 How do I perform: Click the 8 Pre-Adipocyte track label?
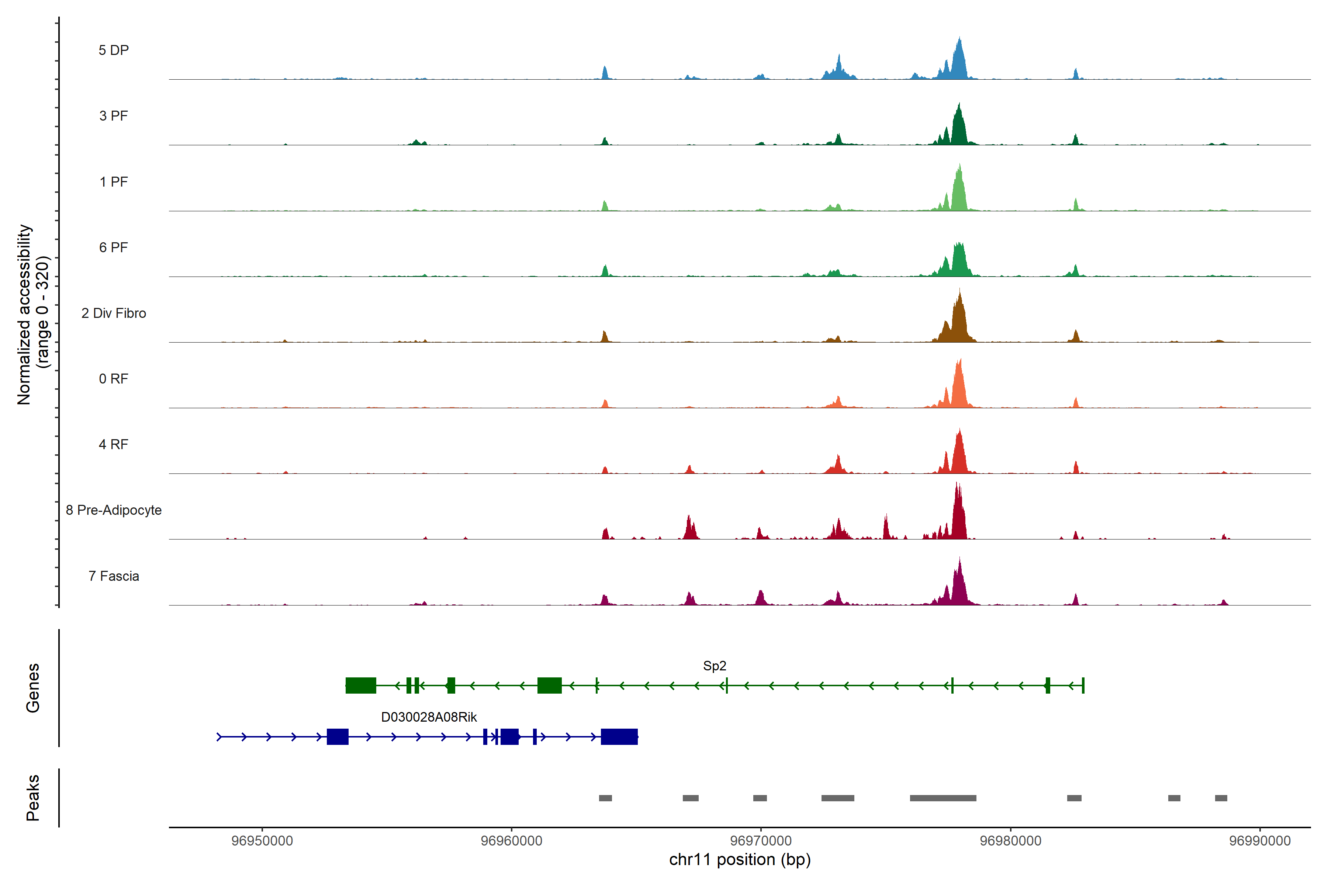pyautogui.click(x=114, y=510)
